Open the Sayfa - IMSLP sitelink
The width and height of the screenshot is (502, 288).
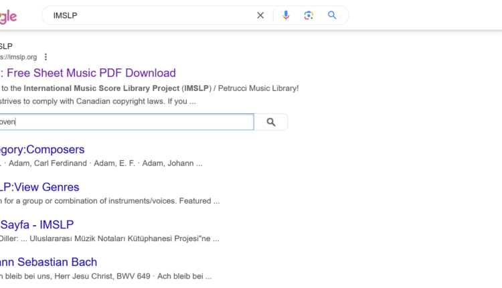tap(37, 224)
